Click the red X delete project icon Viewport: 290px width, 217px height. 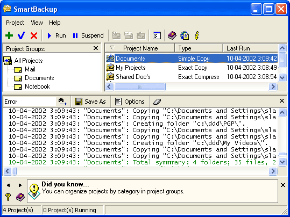[x=34, y=35]
